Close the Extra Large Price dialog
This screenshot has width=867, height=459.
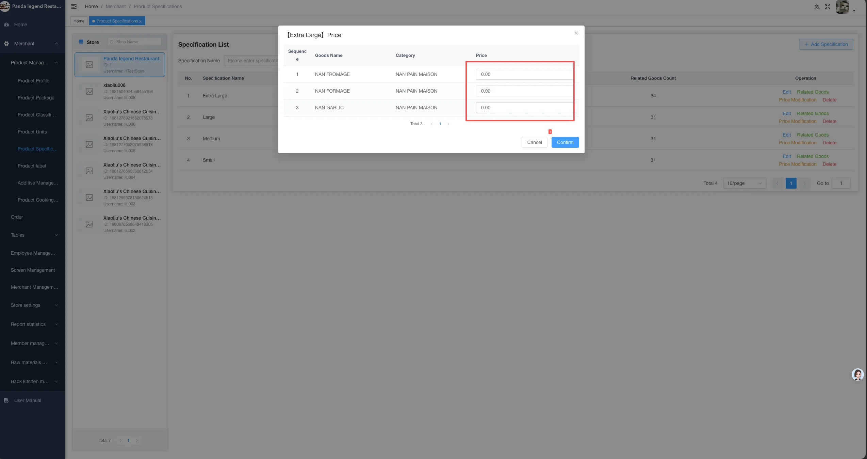click(x=576, y=33)
